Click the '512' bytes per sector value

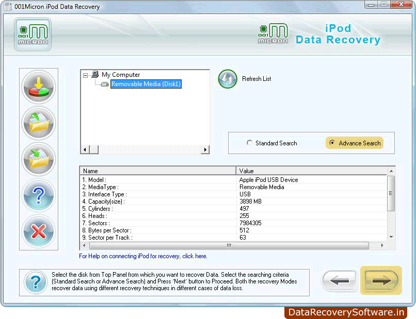(x=244, y=230)
